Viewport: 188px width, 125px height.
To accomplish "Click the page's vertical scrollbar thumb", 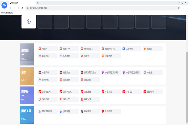I will click(x=187, y=87).
